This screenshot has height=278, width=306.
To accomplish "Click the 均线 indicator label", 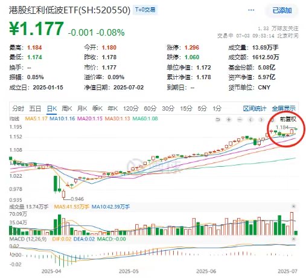I will pyautogui.click(x=14, y=118).
